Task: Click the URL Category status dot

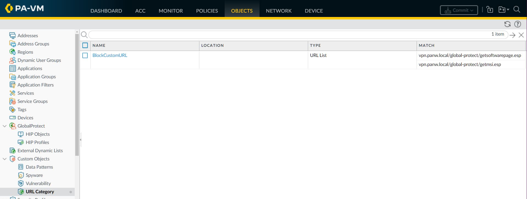Action: point(71,192)
